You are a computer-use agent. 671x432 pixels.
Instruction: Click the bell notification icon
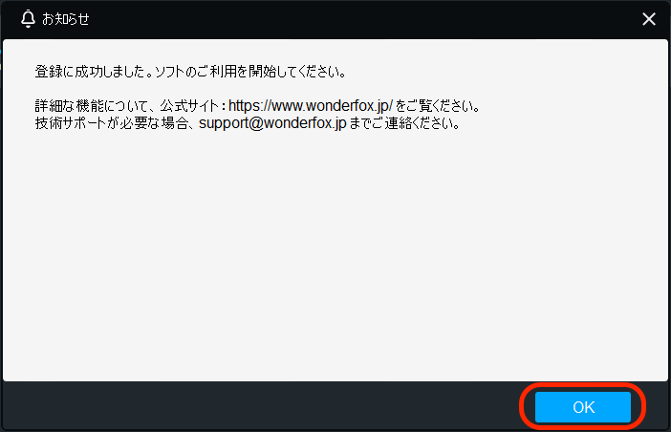[x=29, y=19]
